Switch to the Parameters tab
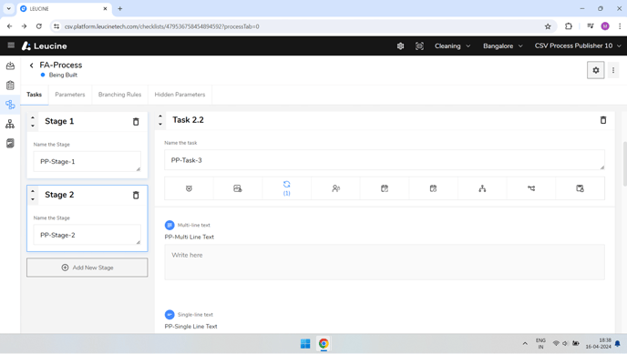 tap(70, 95)
